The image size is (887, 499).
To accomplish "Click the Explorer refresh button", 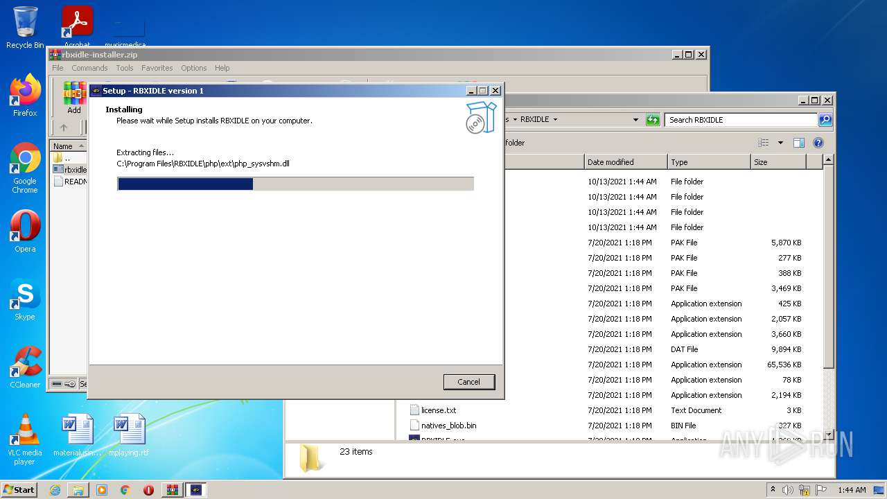I will 653,120.
